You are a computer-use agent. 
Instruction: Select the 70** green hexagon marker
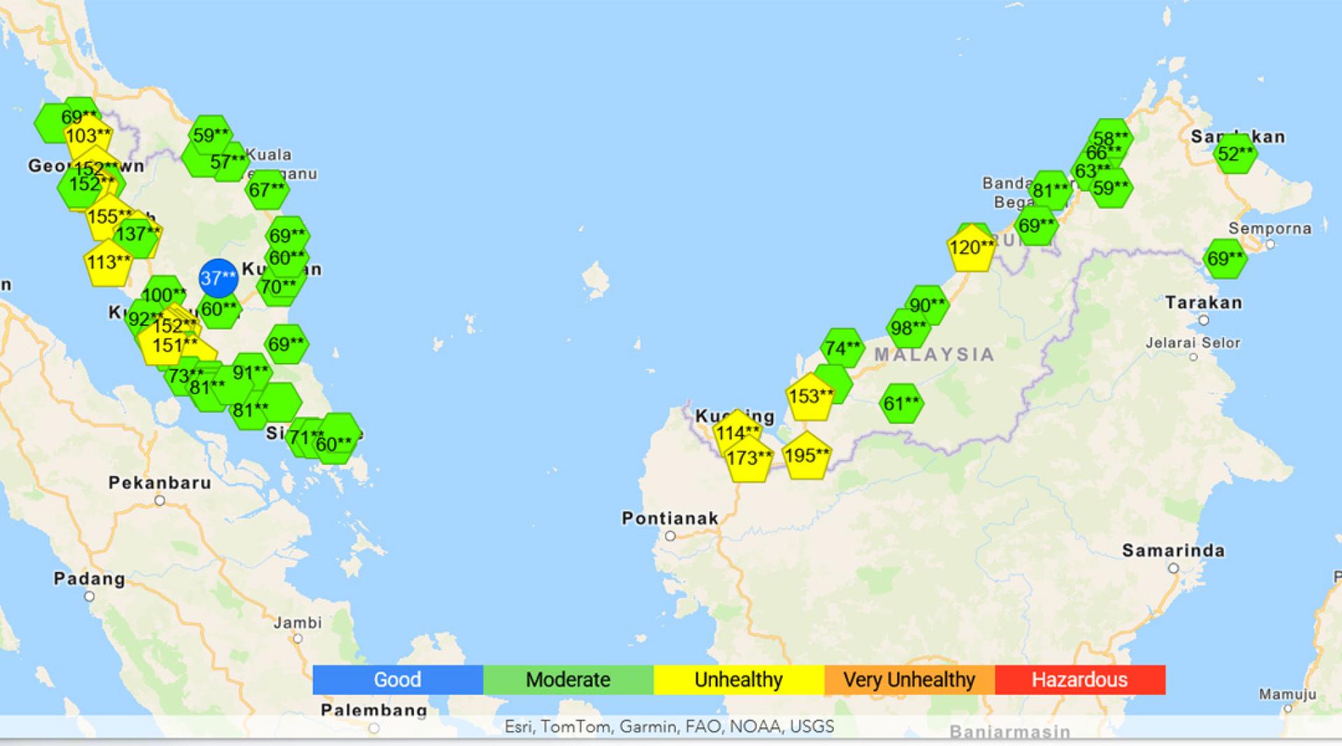278,287
